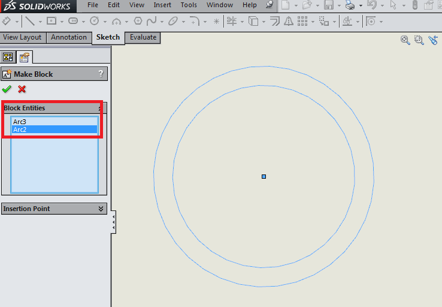Expand the Insertion Point section
The height and width of the screenshot is (307, 442).
point(101,209)
